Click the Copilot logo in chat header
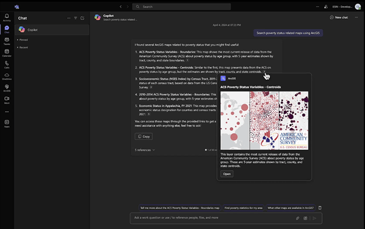 [98, 17]
